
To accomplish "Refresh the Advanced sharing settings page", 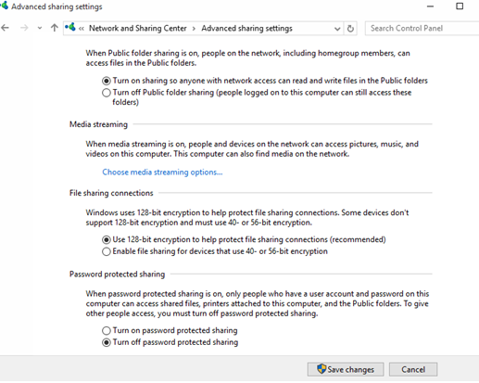I will tap(350, 29).
